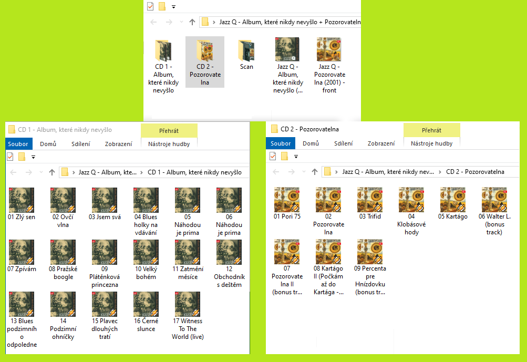The height and width of the screenshot is (362, 527).
Task: Select track 17 Witness To The World (live)
Action: click(x=188, y=316)
